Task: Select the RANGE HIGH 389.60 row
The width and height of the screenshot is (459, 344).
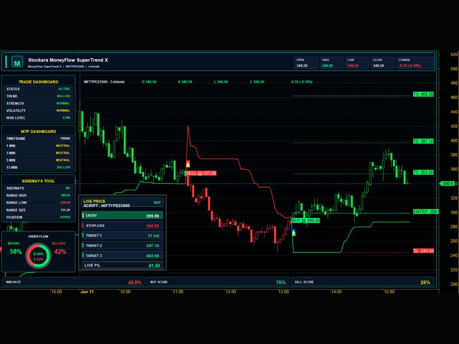Action: tap(38, 195)
